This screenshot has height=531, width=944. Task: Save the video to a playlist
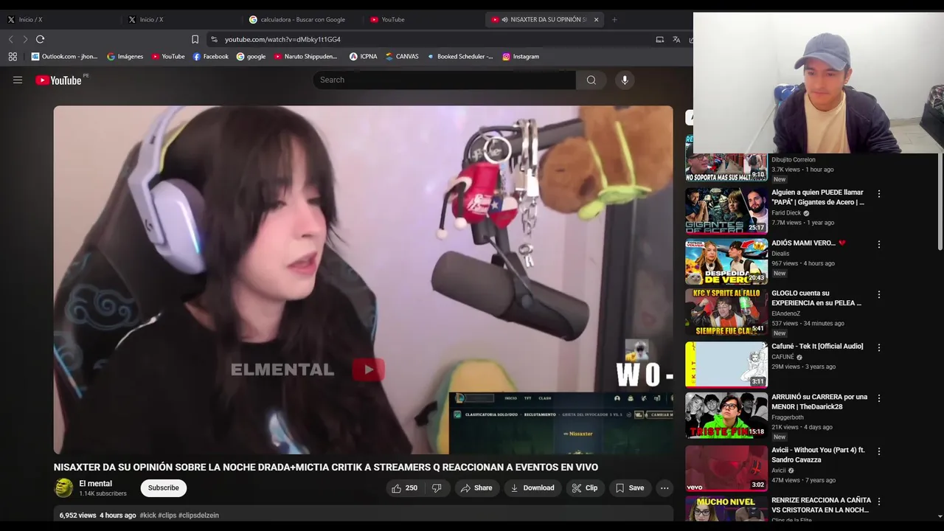pos(630,488)
